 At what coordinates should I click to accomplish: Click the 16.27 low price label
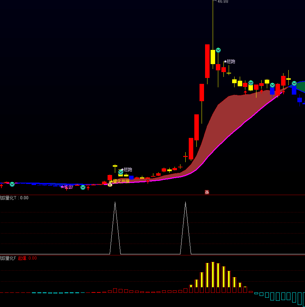click(x=68, y=187)
